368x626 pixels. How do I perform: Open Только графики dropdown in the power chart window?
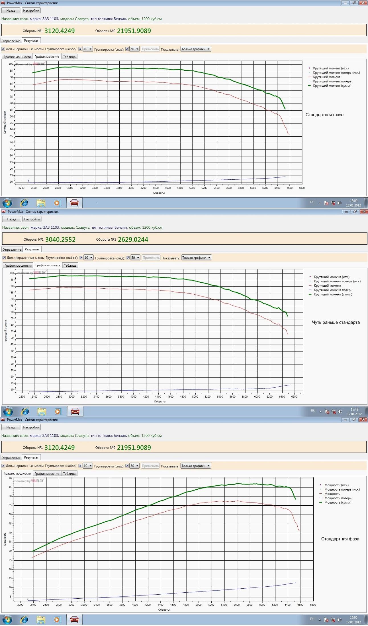(x=196, y=466)
